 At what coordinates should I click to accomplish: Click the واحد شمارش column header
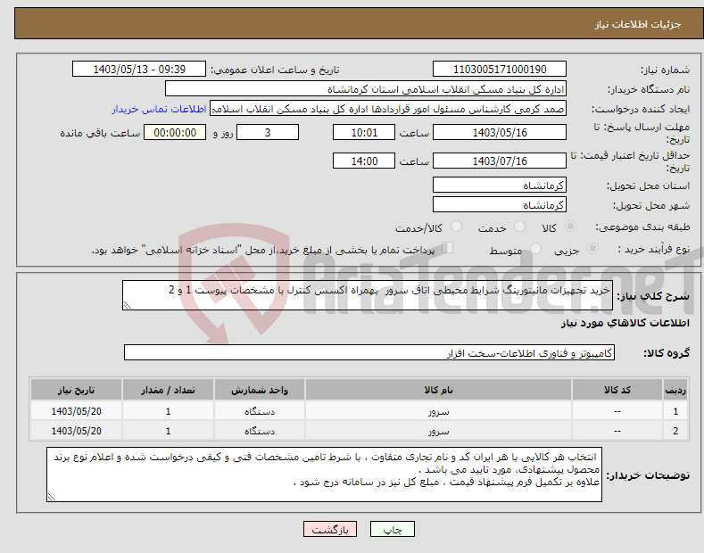pos(260,390)
